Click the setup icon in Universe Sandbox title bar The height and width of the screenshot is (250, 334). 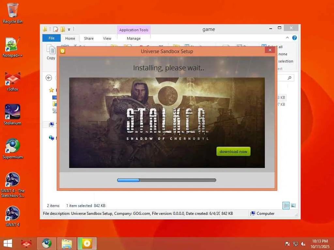pyautogui.click(x=63, y=51)
